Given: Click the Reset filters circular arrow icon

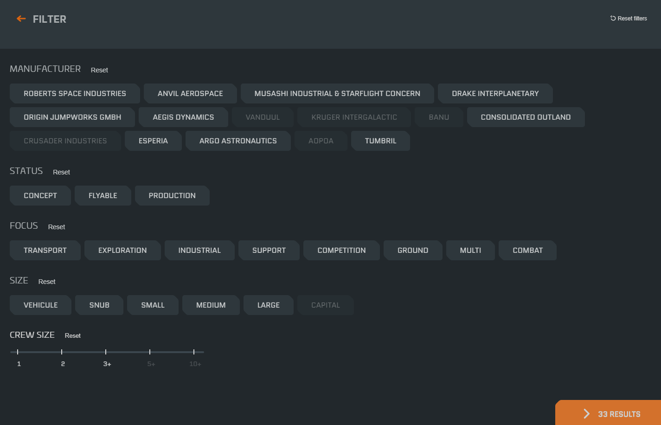Looking at the screenshot, I should coord(613,19).
